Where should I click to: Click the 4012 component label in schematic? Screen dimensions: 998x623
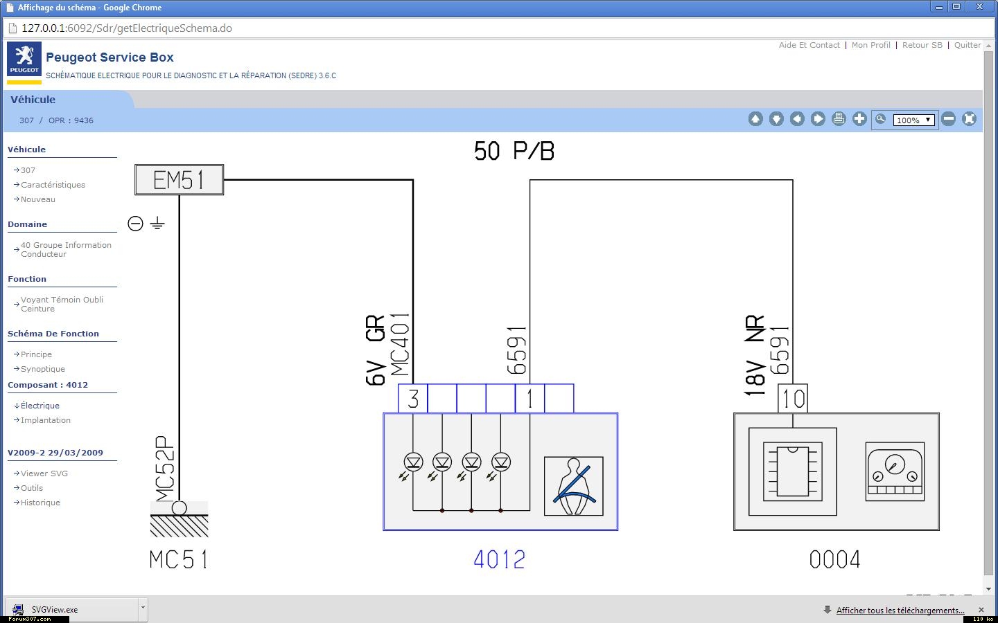coord(499,559)
